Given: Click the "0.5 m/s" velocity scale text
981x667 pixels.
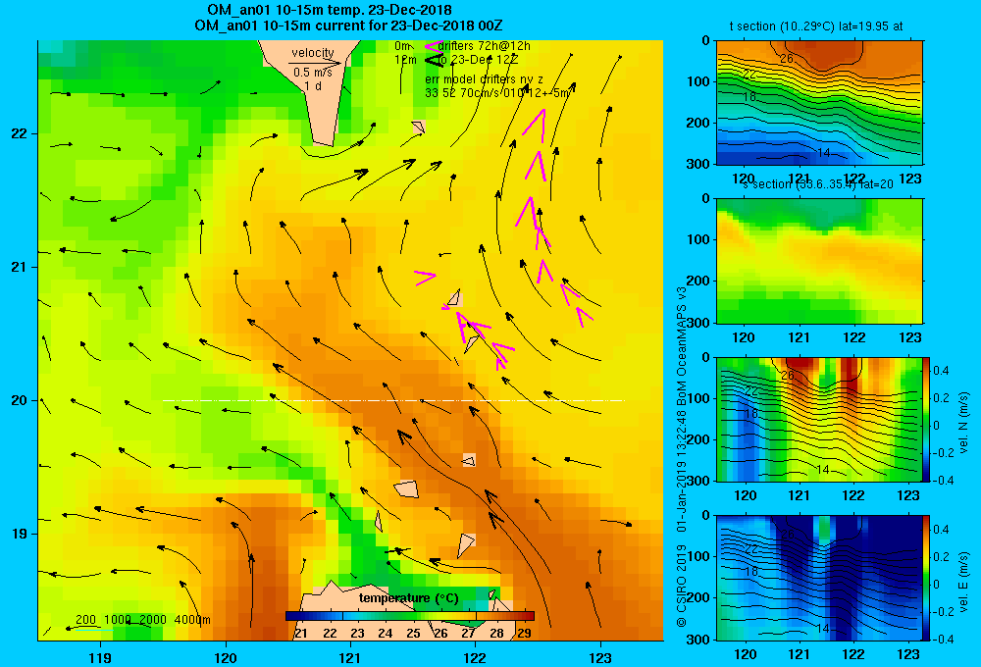Looking at the screenshot, I should tap(313, 73).
